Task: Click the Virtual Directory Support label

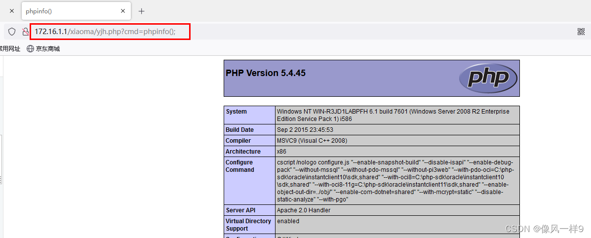Action: 248,225
